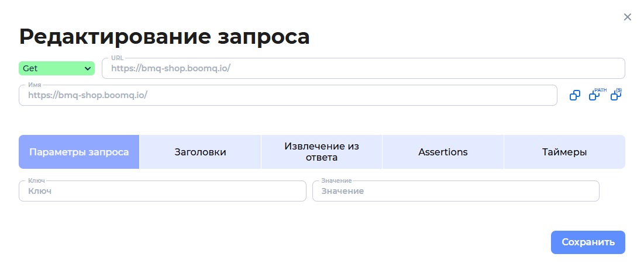
Task: Click the copy PATH icon
Action: click(x=595, y=95)
